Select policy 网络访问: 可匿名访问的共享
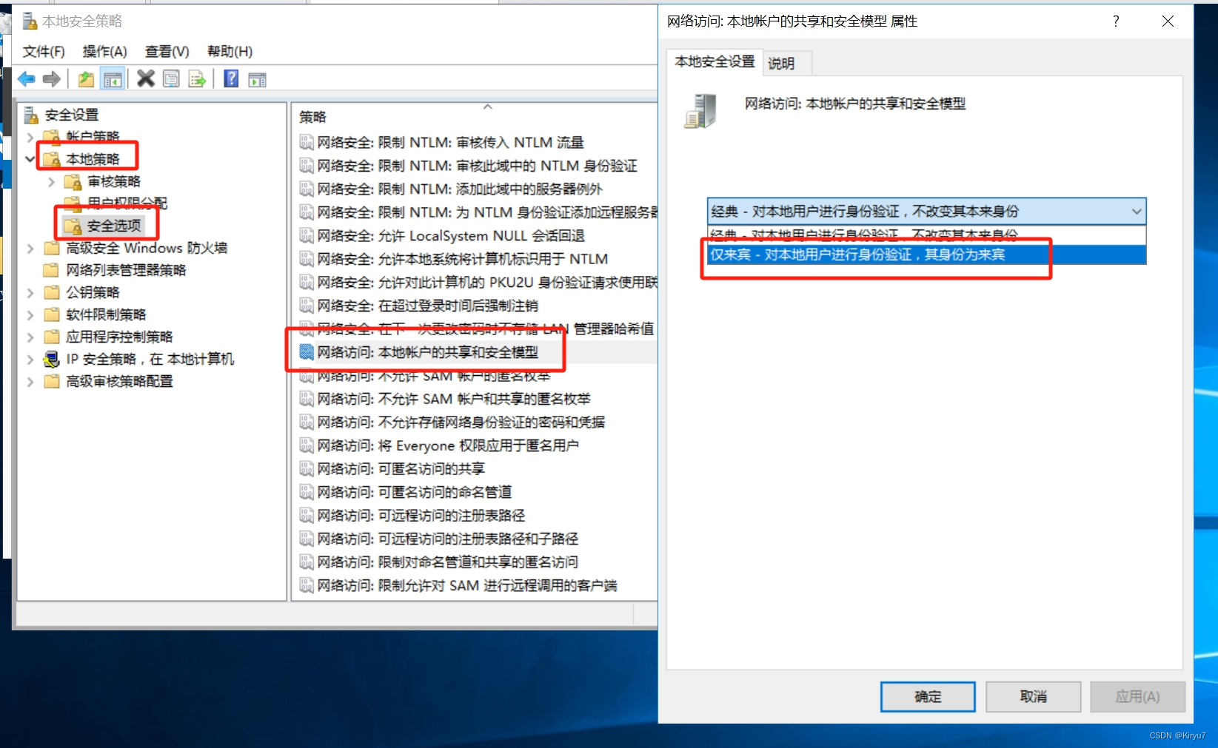Image resolution: width=1218 pixels, height=748 pixels. (431, 468)
